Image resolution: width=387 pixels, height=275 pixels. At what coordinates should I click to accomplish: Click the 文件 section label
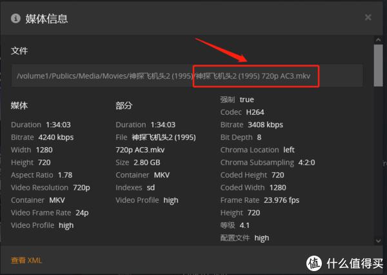tap(19, 50)
